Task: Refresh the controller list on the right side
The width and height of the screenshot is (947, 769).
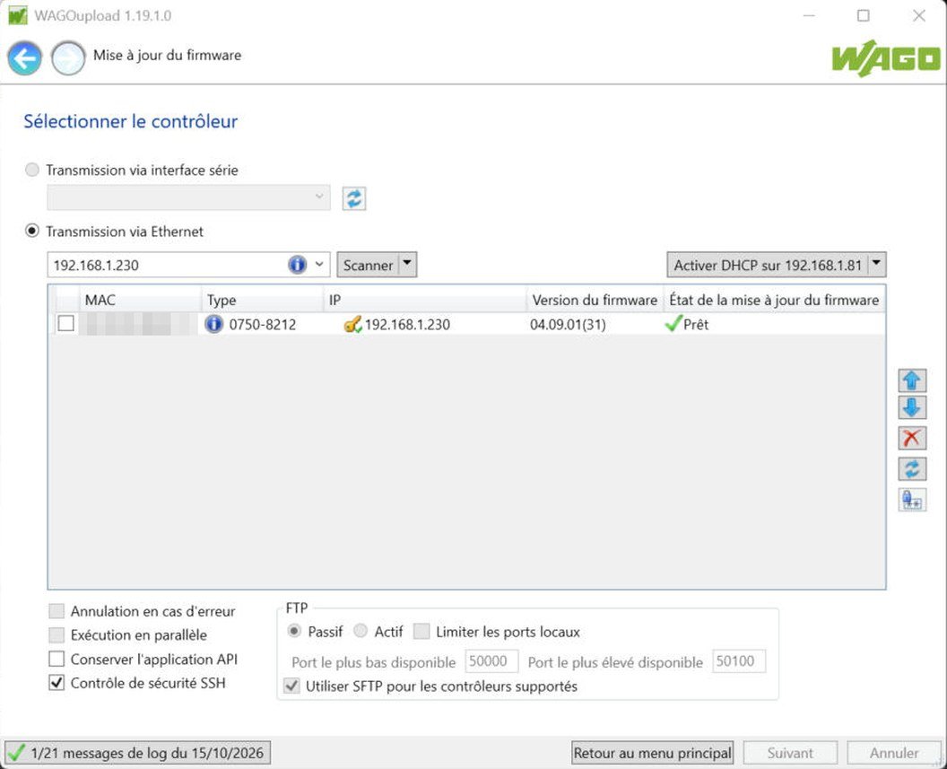Action: (x=911, y=468)
